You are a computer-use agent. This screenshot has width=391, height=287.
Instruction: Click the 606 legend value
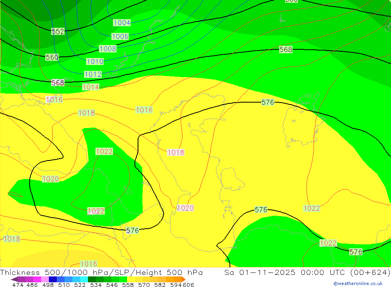click(188, 285)
